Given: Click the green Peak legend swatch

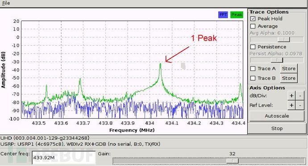Looking at the screenshot, I should [237, 15].
